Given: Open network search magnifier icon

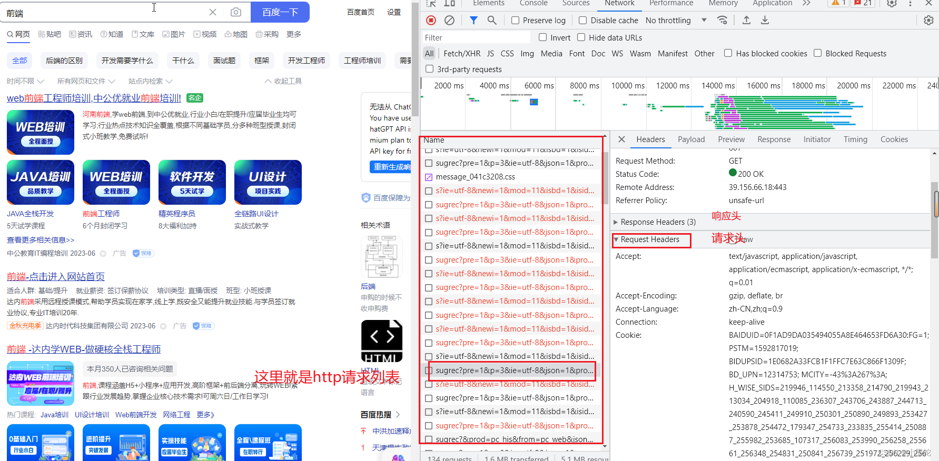Looking at the screenshot, I should pos(492,20).
